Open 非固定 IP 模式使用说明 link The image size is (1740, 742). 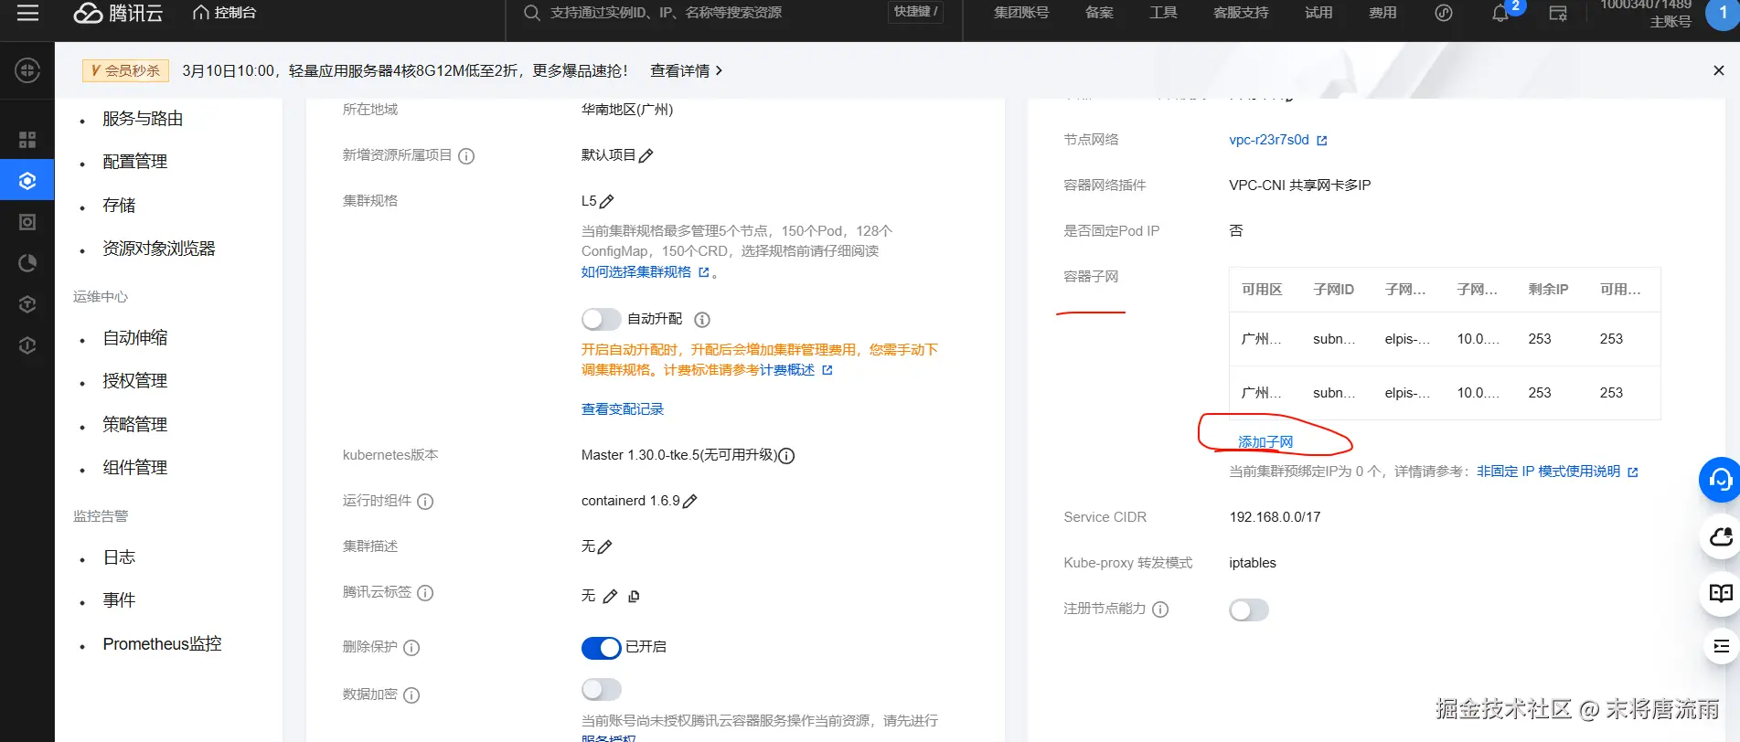(1557, 472)
